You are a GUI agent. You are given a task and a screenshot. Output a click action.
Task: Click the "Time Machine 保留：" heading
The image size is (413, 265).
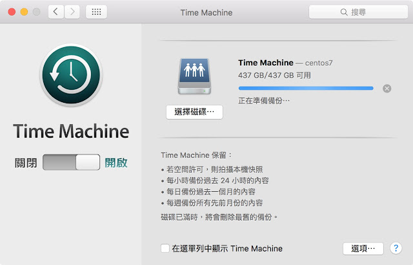[196, 155]
